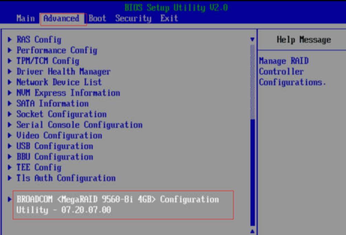Screen dimensions: 346x235
Task: Click arrow beside SATA Information
Action: point(10,104)
